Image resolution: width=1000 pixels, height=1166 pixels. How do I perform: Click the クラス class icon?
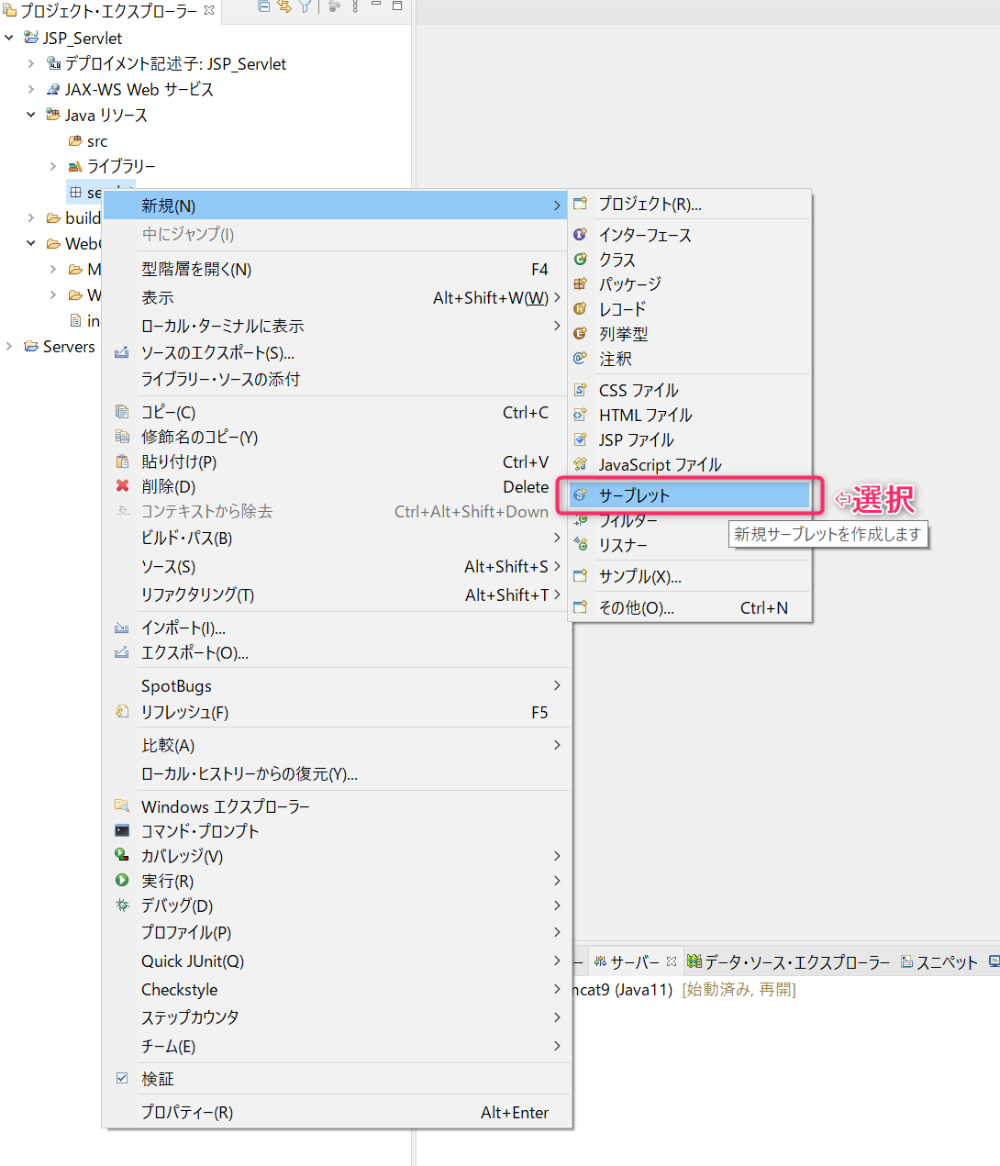(580, 260)
